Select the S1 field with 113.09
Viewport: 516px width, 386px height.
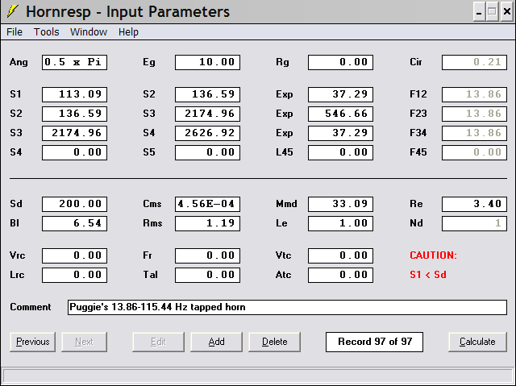coord(74,95)
